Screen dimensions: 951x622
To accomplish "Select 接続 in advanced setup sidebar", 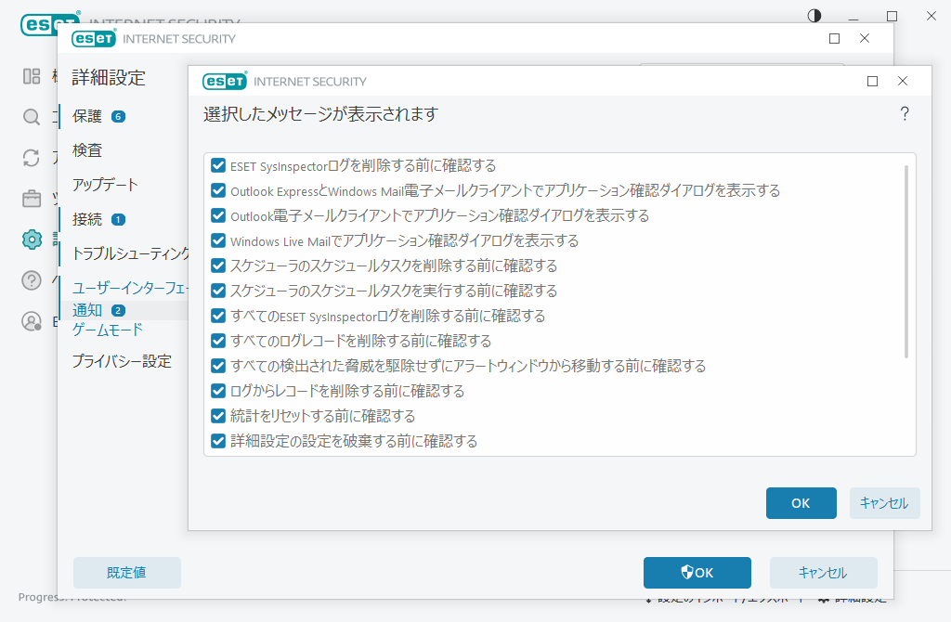I will (x=87, y=219).
